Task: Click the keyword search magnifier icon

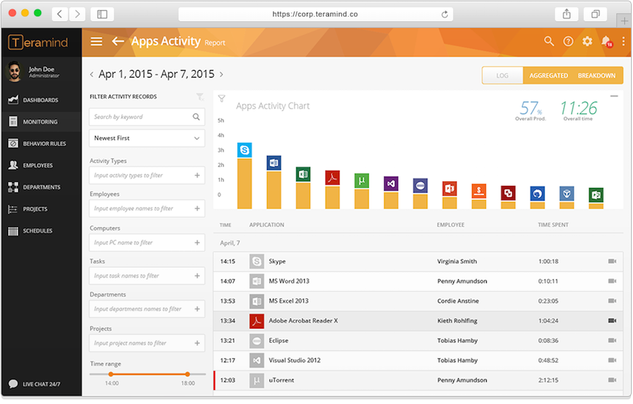Action: [x=196, y=117]
